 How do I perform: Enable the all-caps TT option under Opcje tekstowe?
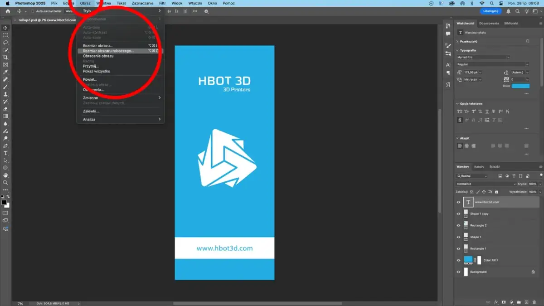pyautogui.click(x=460, y=112)
